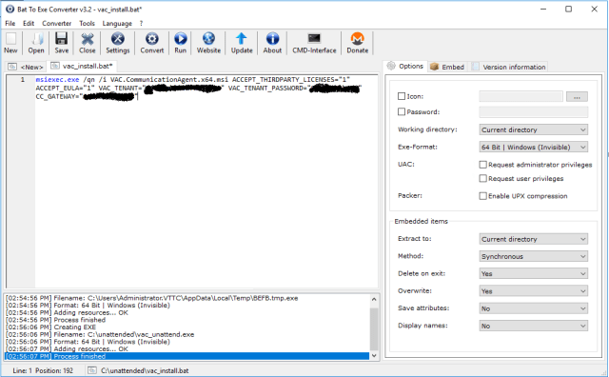
Task: Switch to the Version information tab
Action: 508,67
